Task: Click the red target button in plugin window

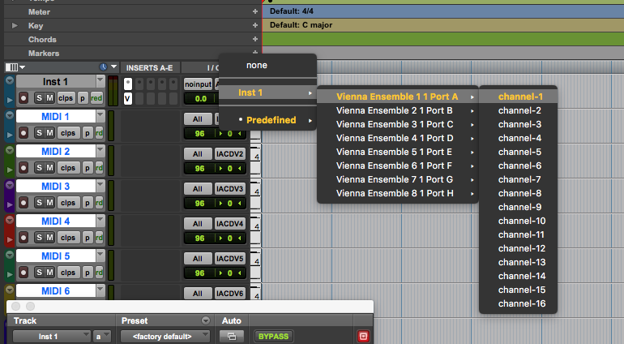Action: tap(363, 337)
